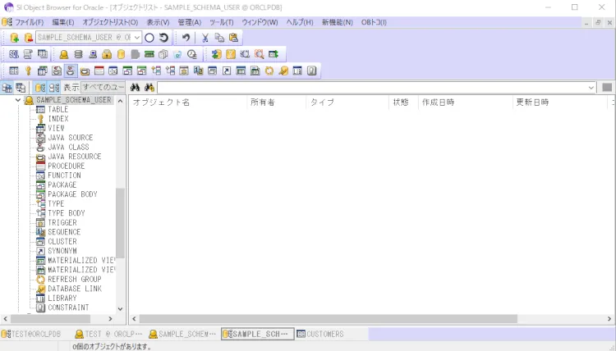Open the connection selector dropdown
This screenshot has width=616, height=351.
(x=137, y=38)
